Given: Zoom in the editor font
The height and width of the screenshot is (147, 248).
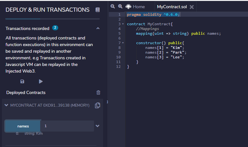Looking at the screenshot, I should point(120,6).
